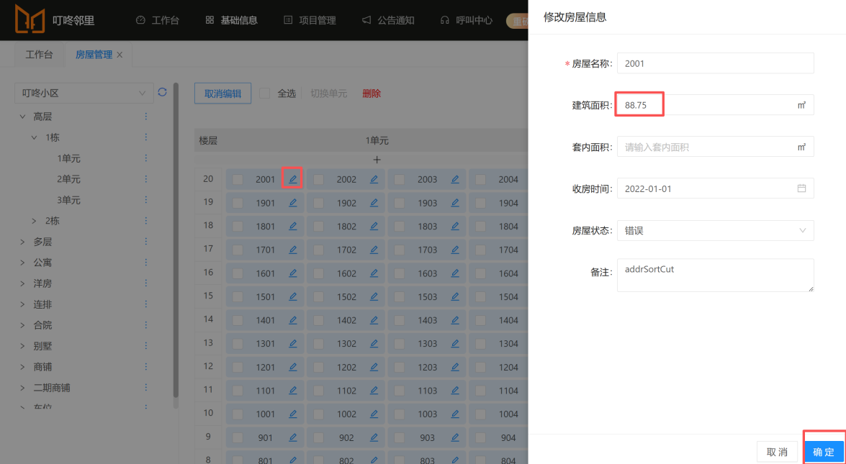
Task: Open the three-dot menu for 3单元
Action: [145, 200]
